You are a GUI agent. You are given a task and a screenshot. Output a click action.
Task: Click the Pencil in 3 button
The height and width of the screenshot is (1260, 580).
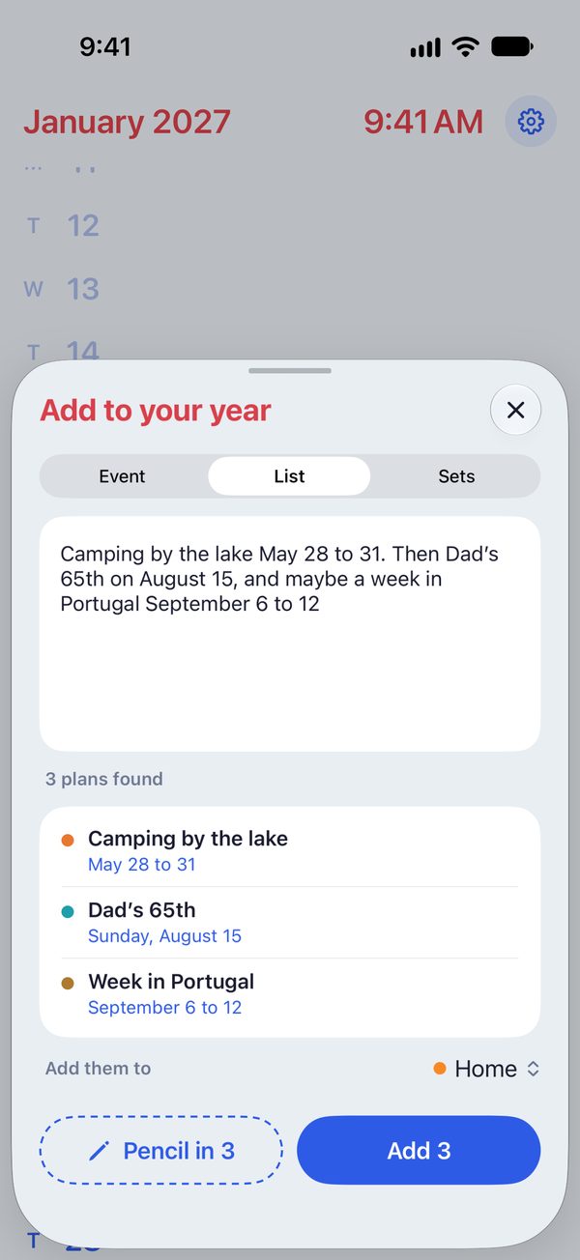tap(161, 1151)
